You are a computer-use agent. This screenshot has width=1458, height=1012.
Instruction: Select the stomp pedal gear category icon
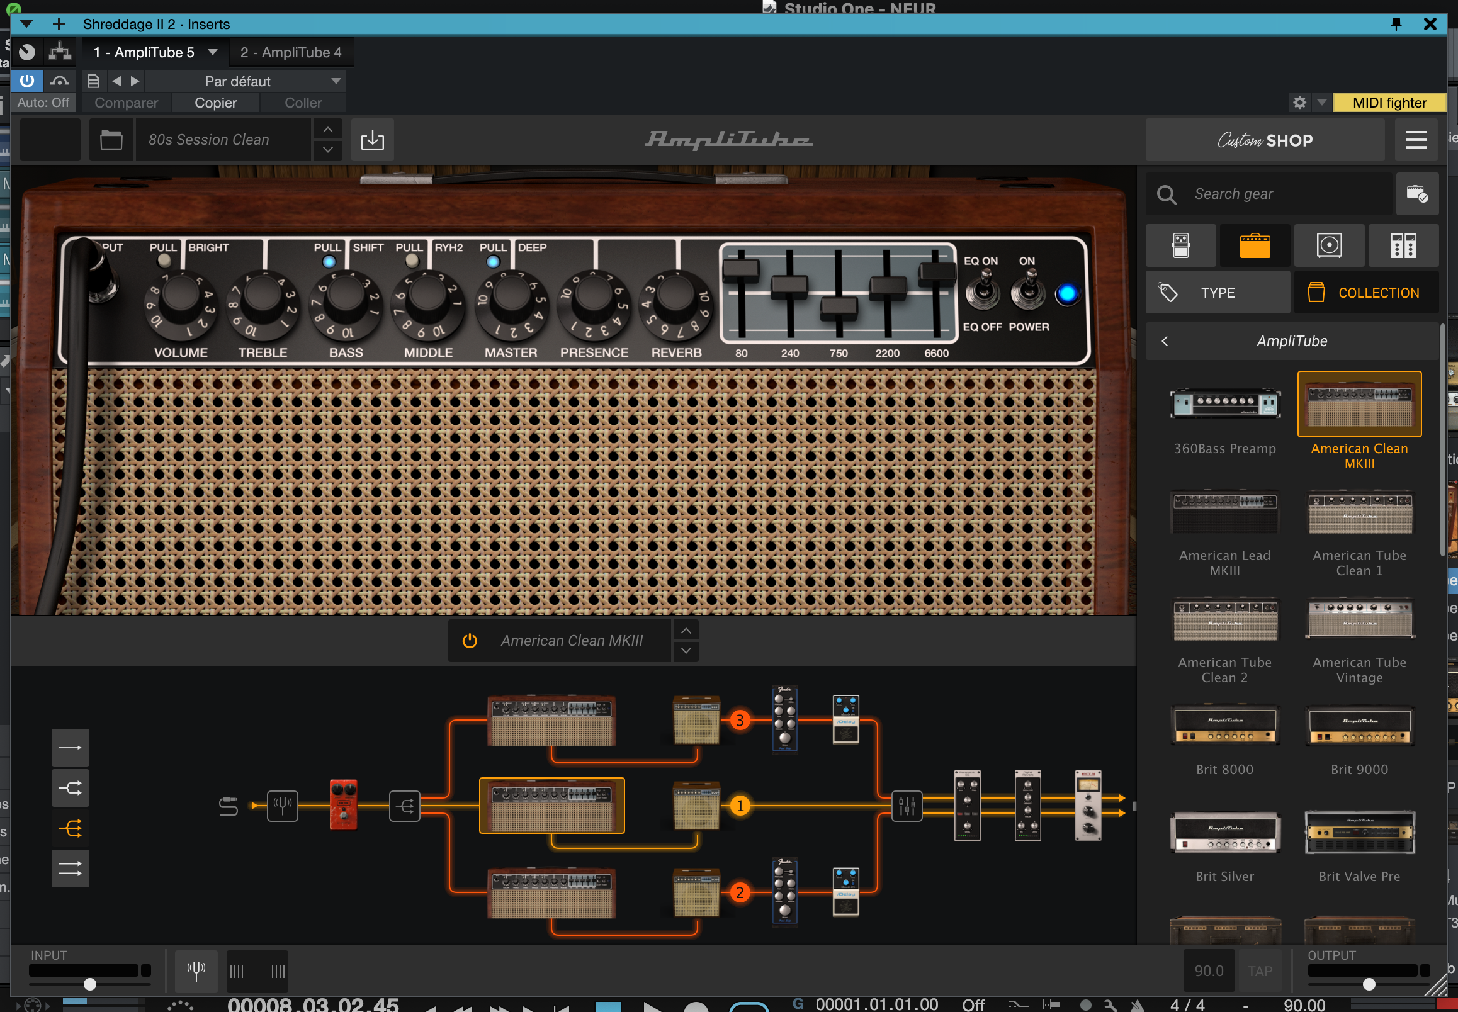[x=1180, y=245]
